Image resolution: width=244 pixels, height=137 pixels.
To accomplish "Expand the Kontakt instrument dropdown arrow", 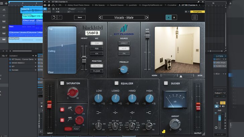I will point(36,70).
